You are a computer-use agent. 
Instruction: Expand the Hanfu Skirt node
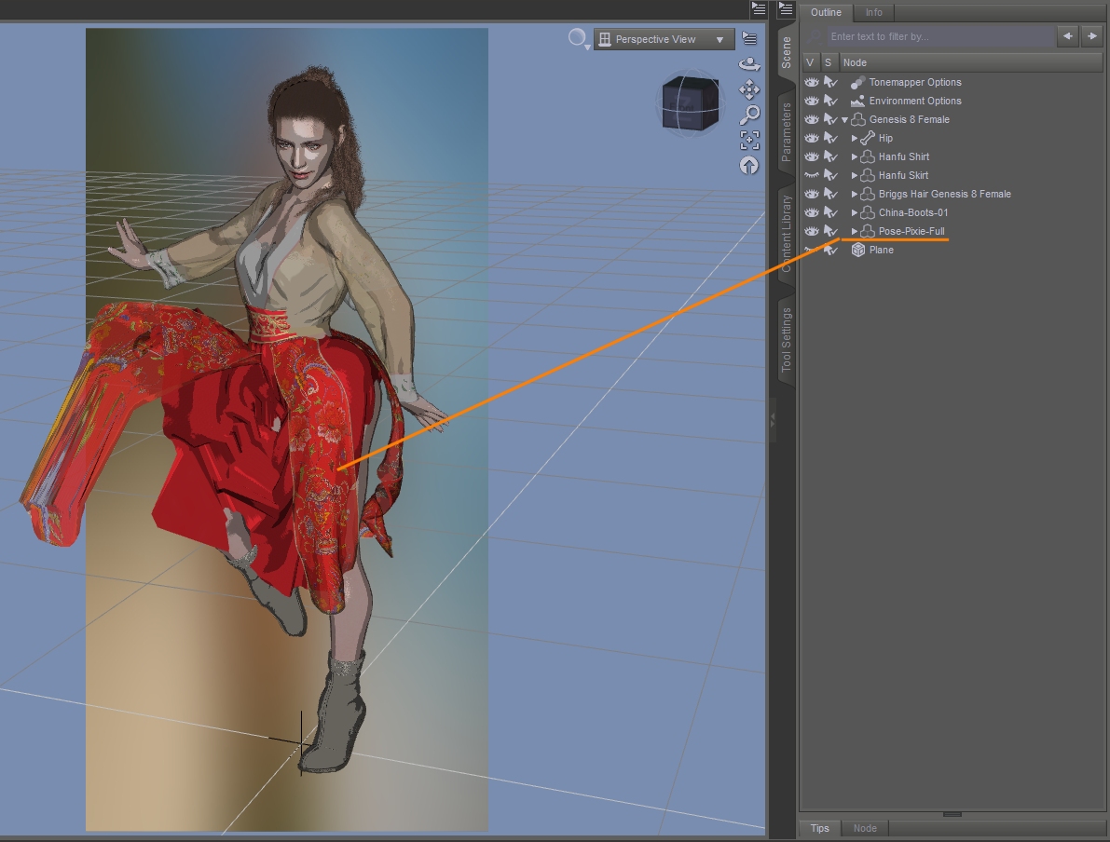(855, 175)
